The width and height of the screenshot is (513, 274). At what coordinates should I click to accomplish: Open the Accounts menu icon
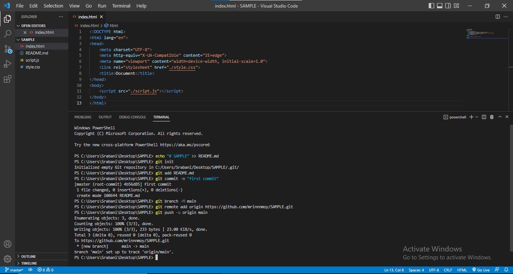tap(7, 244)
